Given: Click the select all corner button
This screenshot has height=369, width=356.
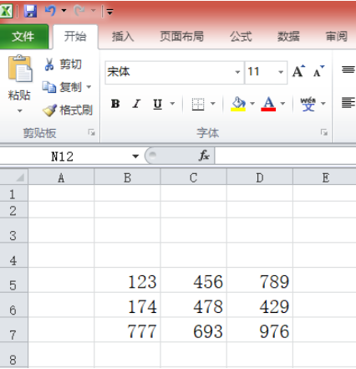Looking at the screenshot, I should pos(14,177).
